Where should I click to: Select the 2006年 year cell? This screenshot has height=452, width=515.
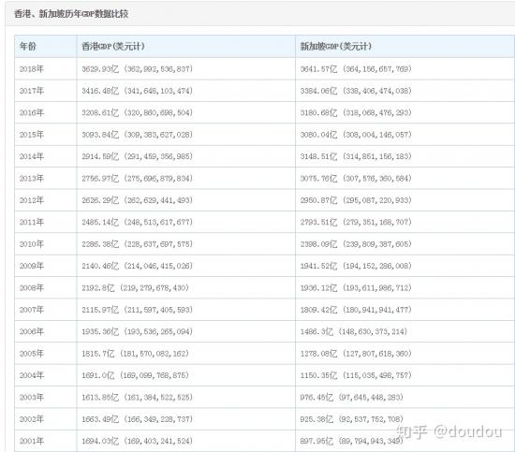[x=32, y=331]
